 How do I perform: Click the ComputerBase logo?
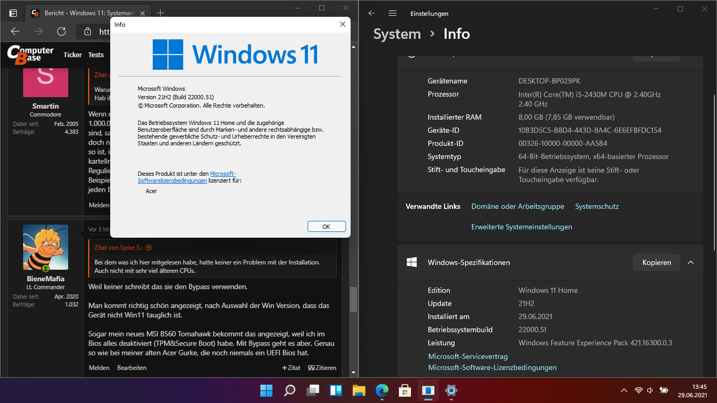pyautogui.click(x=30, y=54)
